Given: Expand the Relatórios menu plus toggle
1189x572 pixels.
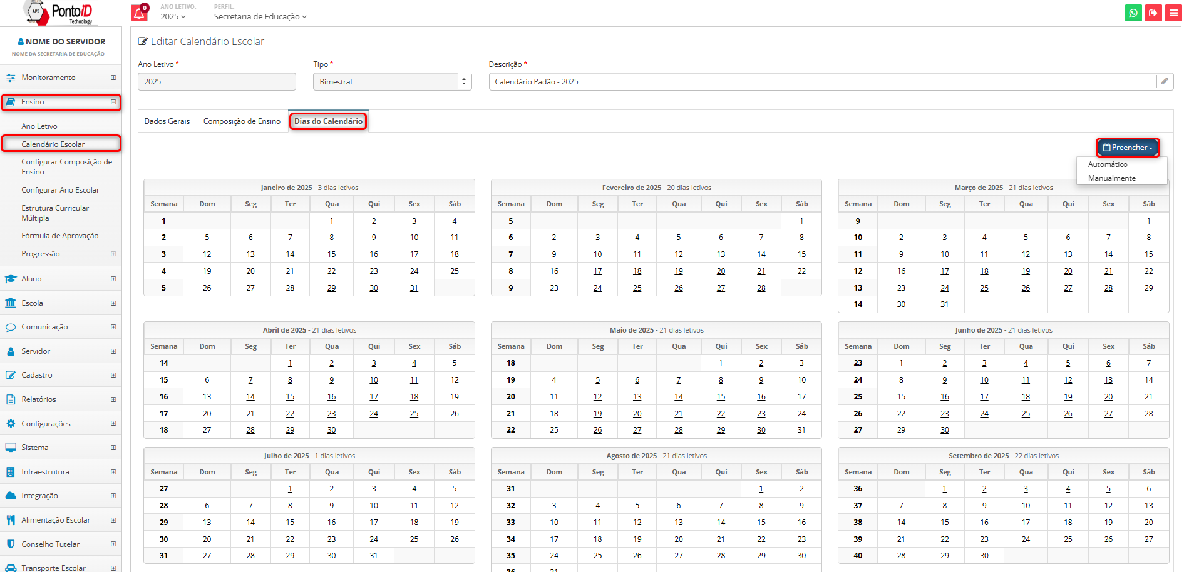Looking at the screenshot, I should pos(113,399).
